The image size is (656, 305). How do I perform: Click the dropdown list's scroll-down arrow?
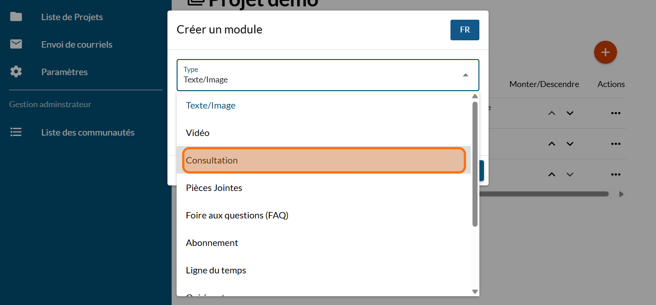(x=475, y=292)
